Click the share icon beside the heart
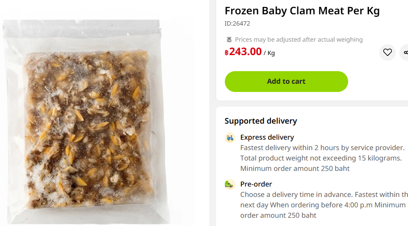Image resolution: width=408 pixels, height=226 pixels. (x=405, y=52)
